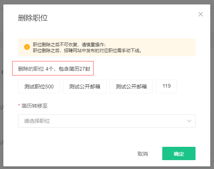Select the second 测试公开邮箱 position tag
The height and width of the screenshot is (169, 214).
point(131,87)
